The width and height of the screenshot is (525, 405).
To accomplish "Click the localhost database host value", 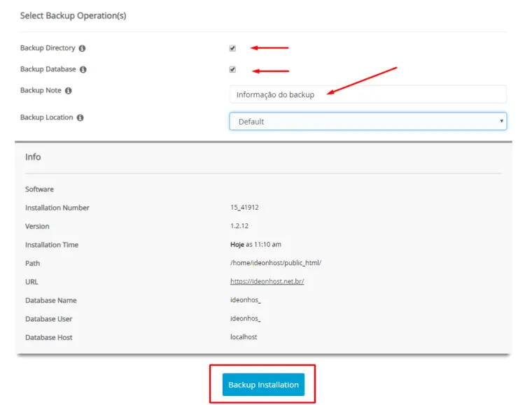I will coord(244,337).
